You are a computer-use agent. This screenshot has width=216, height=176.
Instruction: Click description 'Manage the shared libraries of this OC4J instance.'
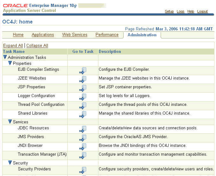(144, 113)
